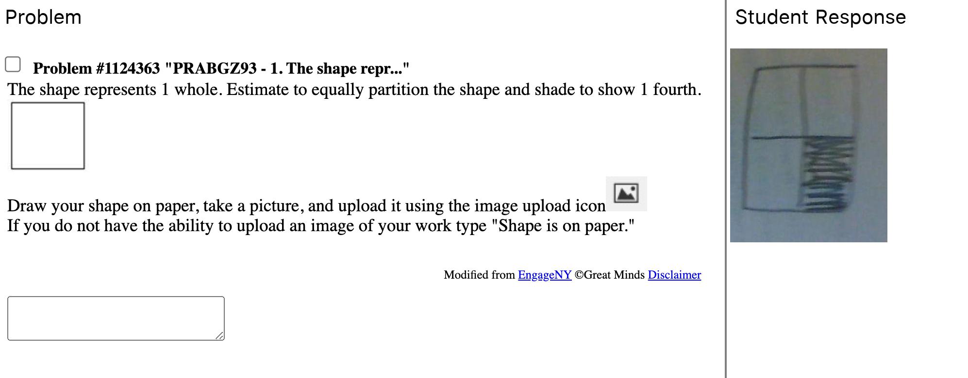This screenshot has height=378, width=968.
Task: Click the scribble-shaded quarter of the student's drawing
Action: pyautogui.click(x=828, y=174)
